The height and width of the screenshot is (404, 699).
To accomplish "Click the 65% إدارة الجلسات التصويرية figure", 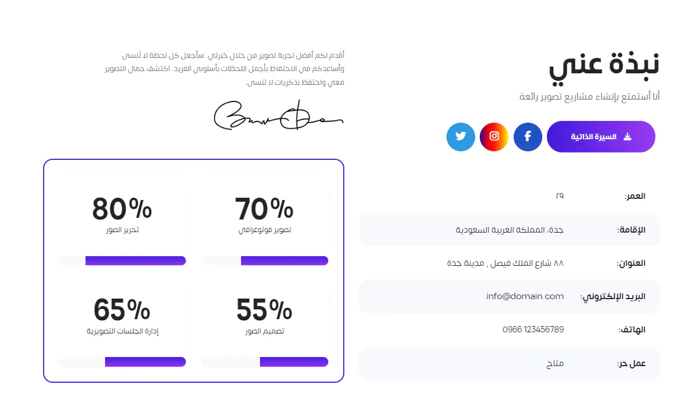I will click(122, 310).
